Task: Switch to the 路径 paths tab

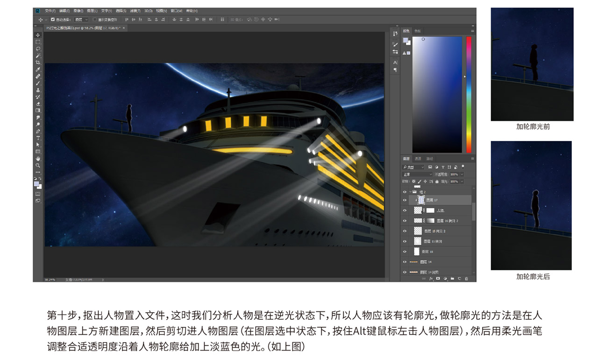Action: [x=430, y=159]
